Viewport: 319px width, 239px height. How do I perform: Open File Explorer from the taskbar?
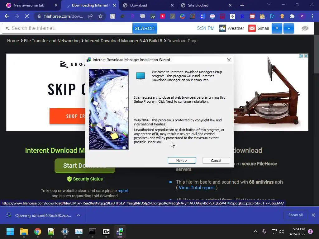click(x=24, y=232)
